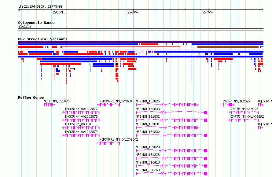Select NIPSNAP1|NM_001202502 transcript label
Viewport: 272px width, 177px height.
coord(119,139)
